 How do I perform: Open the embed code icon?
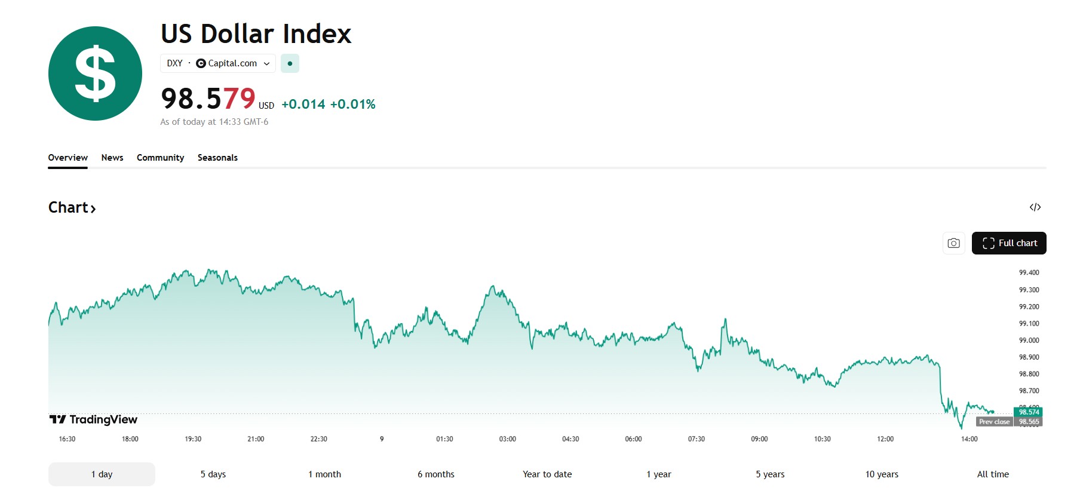pos(1035,207)
